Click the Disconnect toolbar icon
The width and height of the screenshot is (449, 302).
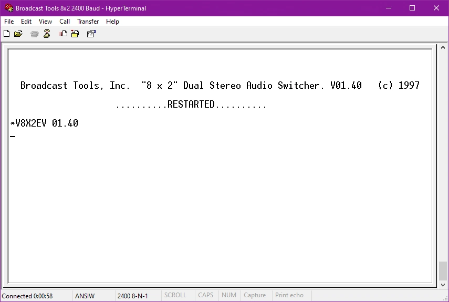pos(47,34)
